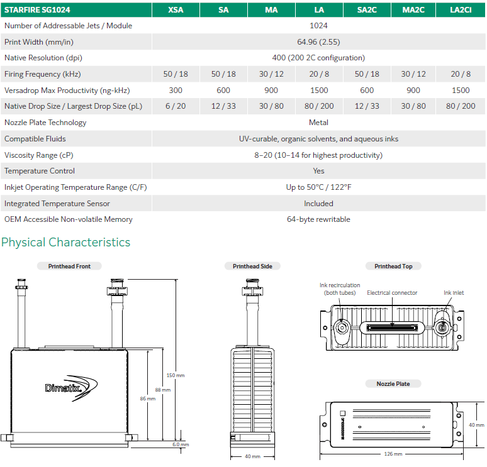Viewport: 487px width, 467px height.
Task: Click the 'Integrated Temperature Sensor' label
Action: click(57, 204)
